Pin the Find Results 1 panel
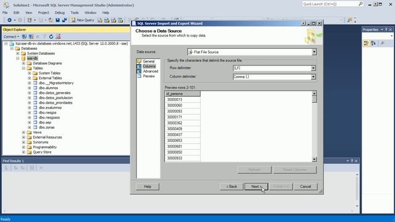 coord(352,160)
